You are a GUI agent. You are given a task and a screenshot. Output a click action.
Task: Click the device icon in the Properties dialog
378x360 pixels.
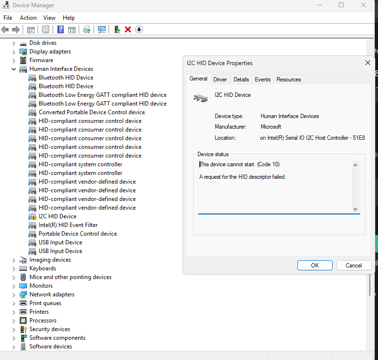click(x=200, y=98)
